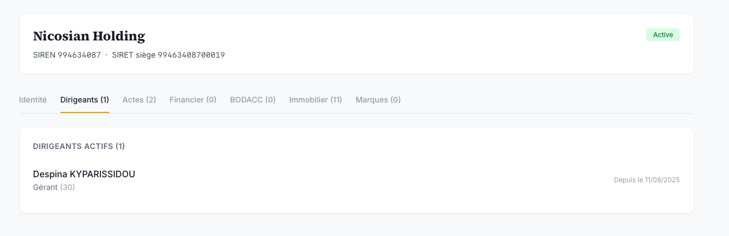Select the SIRET number 99463408700019
The height and width of the screenshot is (236, 729).
pyautogui.click(x=191, y=55)
